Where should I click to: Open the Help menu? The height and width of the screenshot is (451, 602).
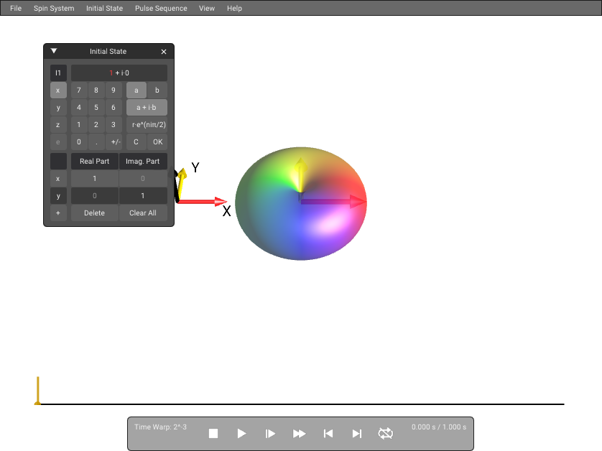pos(234,8)
